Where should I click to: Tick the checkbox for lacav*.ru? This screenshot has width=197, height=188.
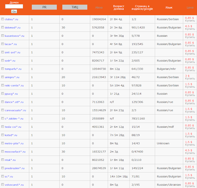2,44
